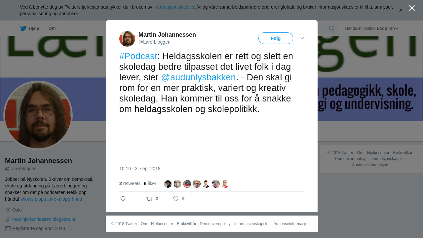Click the reply speech bubble icon
423x238 pixels.
tap(123, 199)
